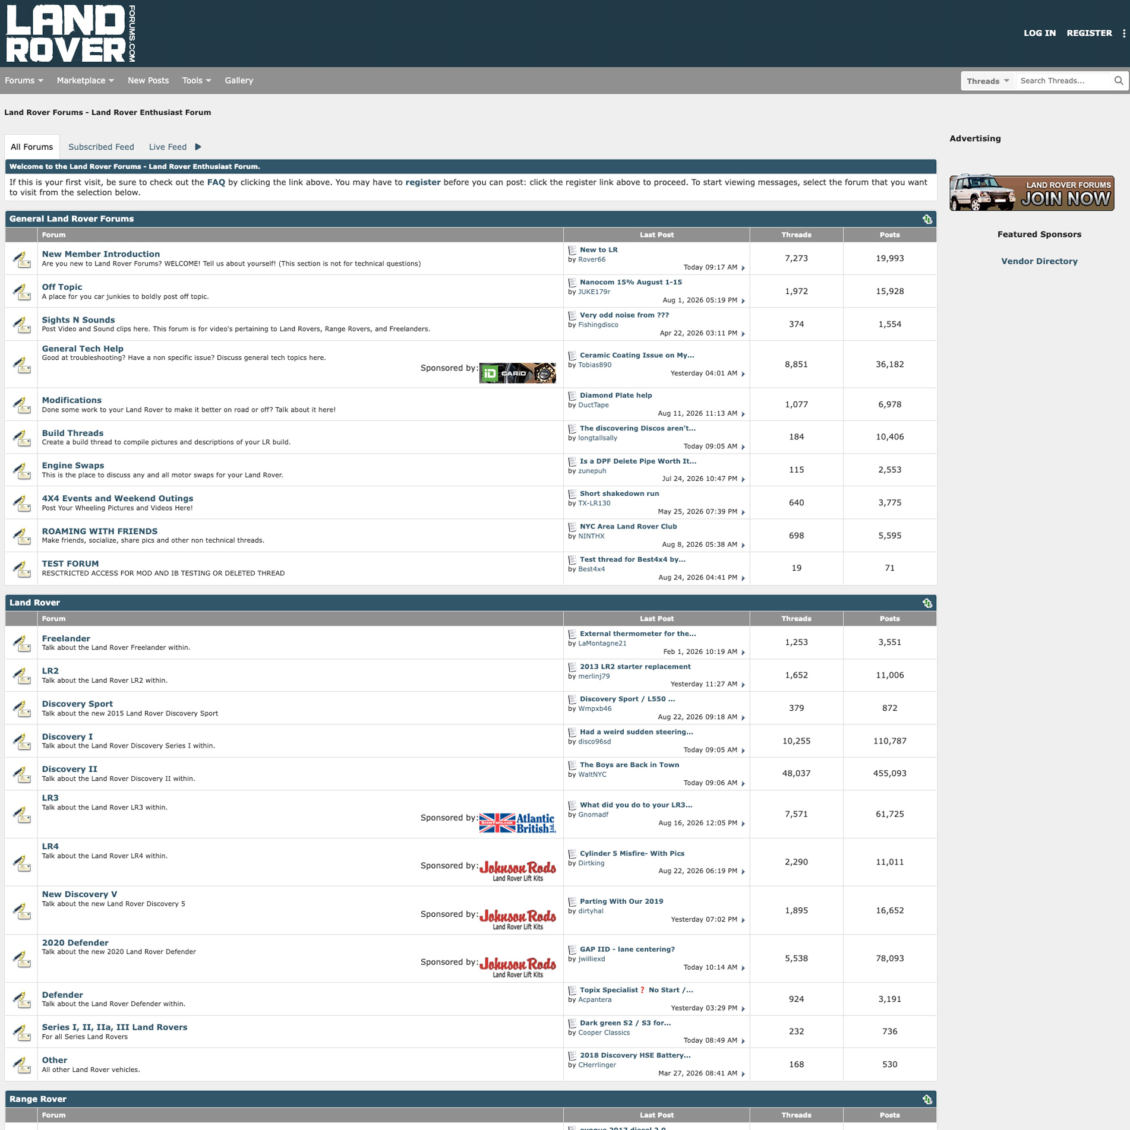Select the All Forums tab

pyautogui.click(x=31, y=147)
